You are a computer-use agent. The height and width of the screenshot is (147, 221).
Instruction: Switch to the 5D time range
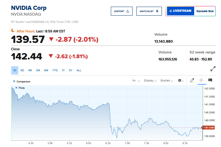tap(22, 70)
